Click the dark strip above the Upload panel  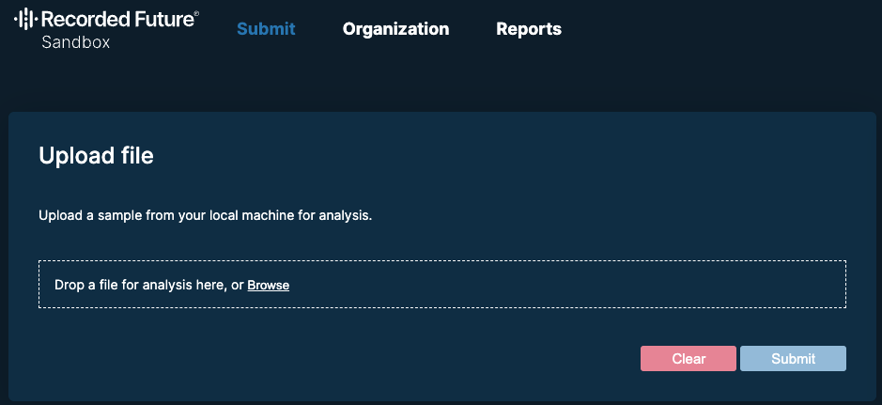coord(441,89)
